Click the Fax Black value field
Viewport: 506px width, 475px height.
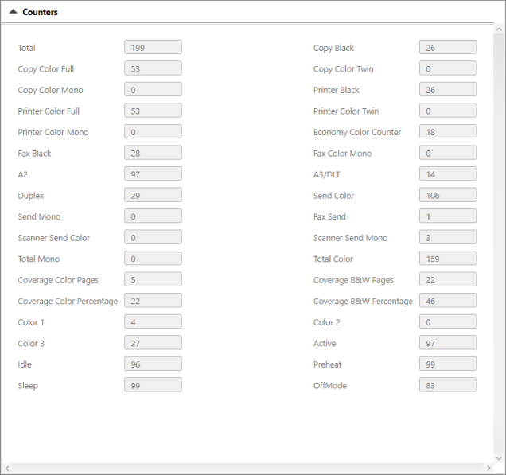point(153,153)
